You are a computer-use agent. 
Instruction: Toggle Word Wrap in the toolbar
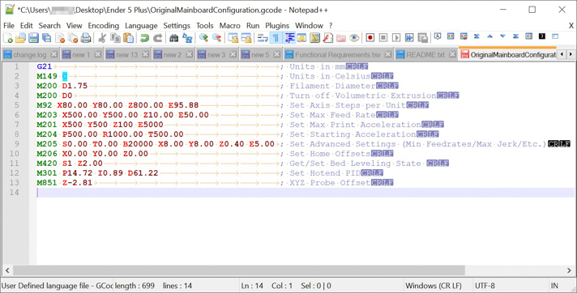(263, 37)
